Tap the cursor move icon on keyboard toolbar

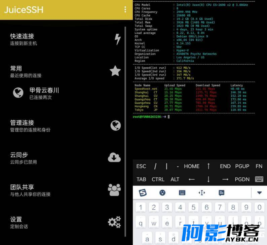coord(202,193)
